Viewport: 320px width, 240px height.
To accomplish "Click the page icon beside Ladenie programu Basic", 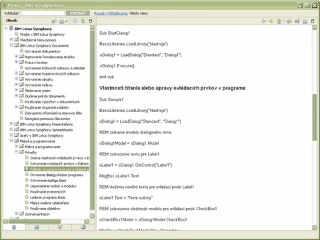I will 27,197.
